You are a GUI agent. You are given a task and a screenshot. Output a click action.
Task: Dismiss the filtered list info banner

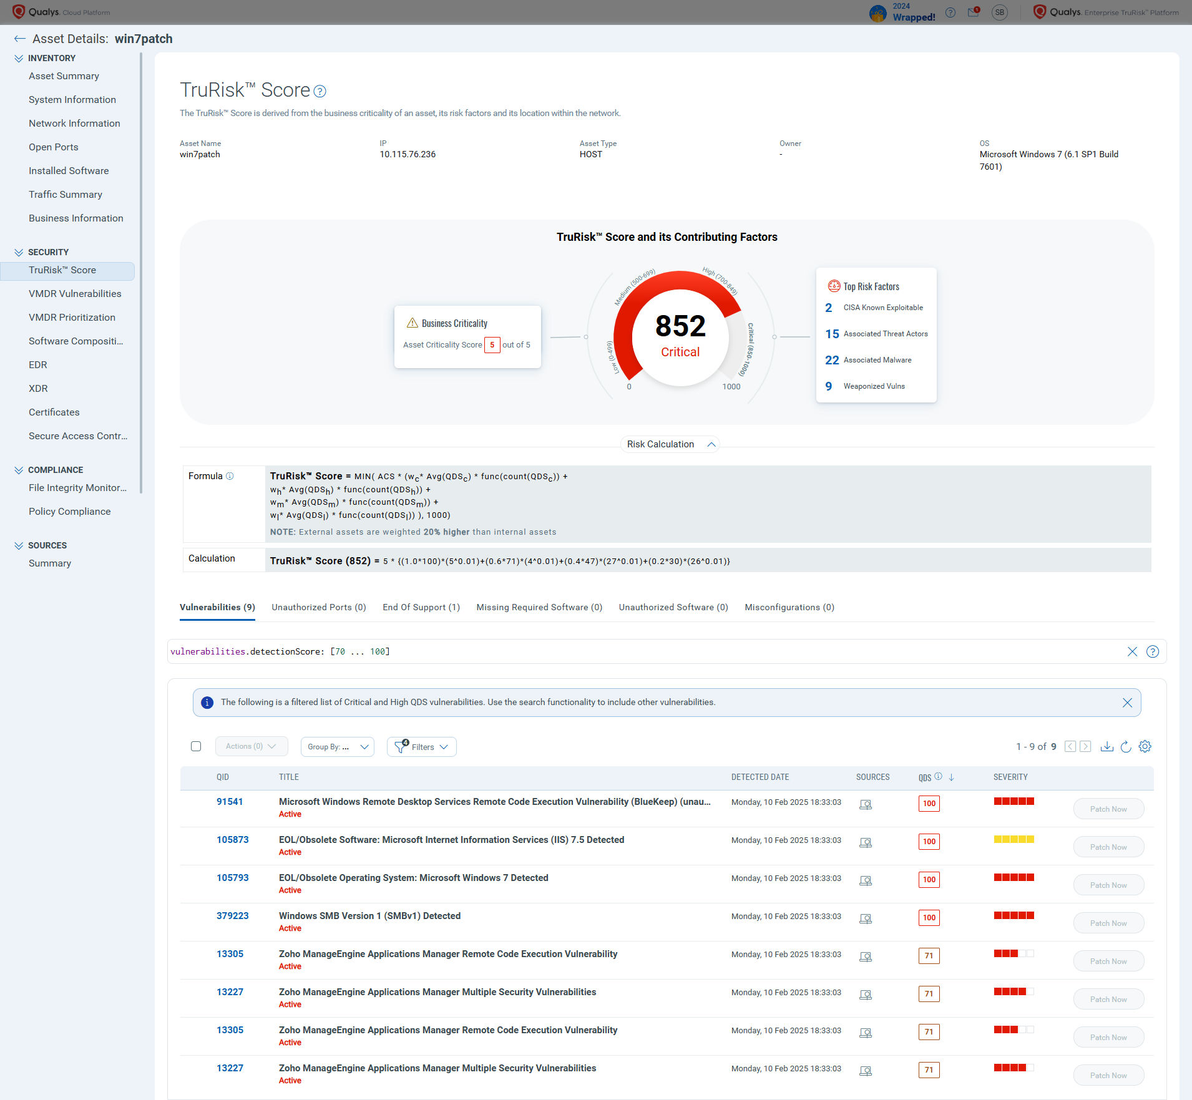(x=1127, y=703)
